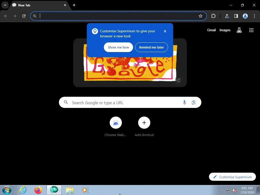Search by image with Google Lens

tap(194, 103)
